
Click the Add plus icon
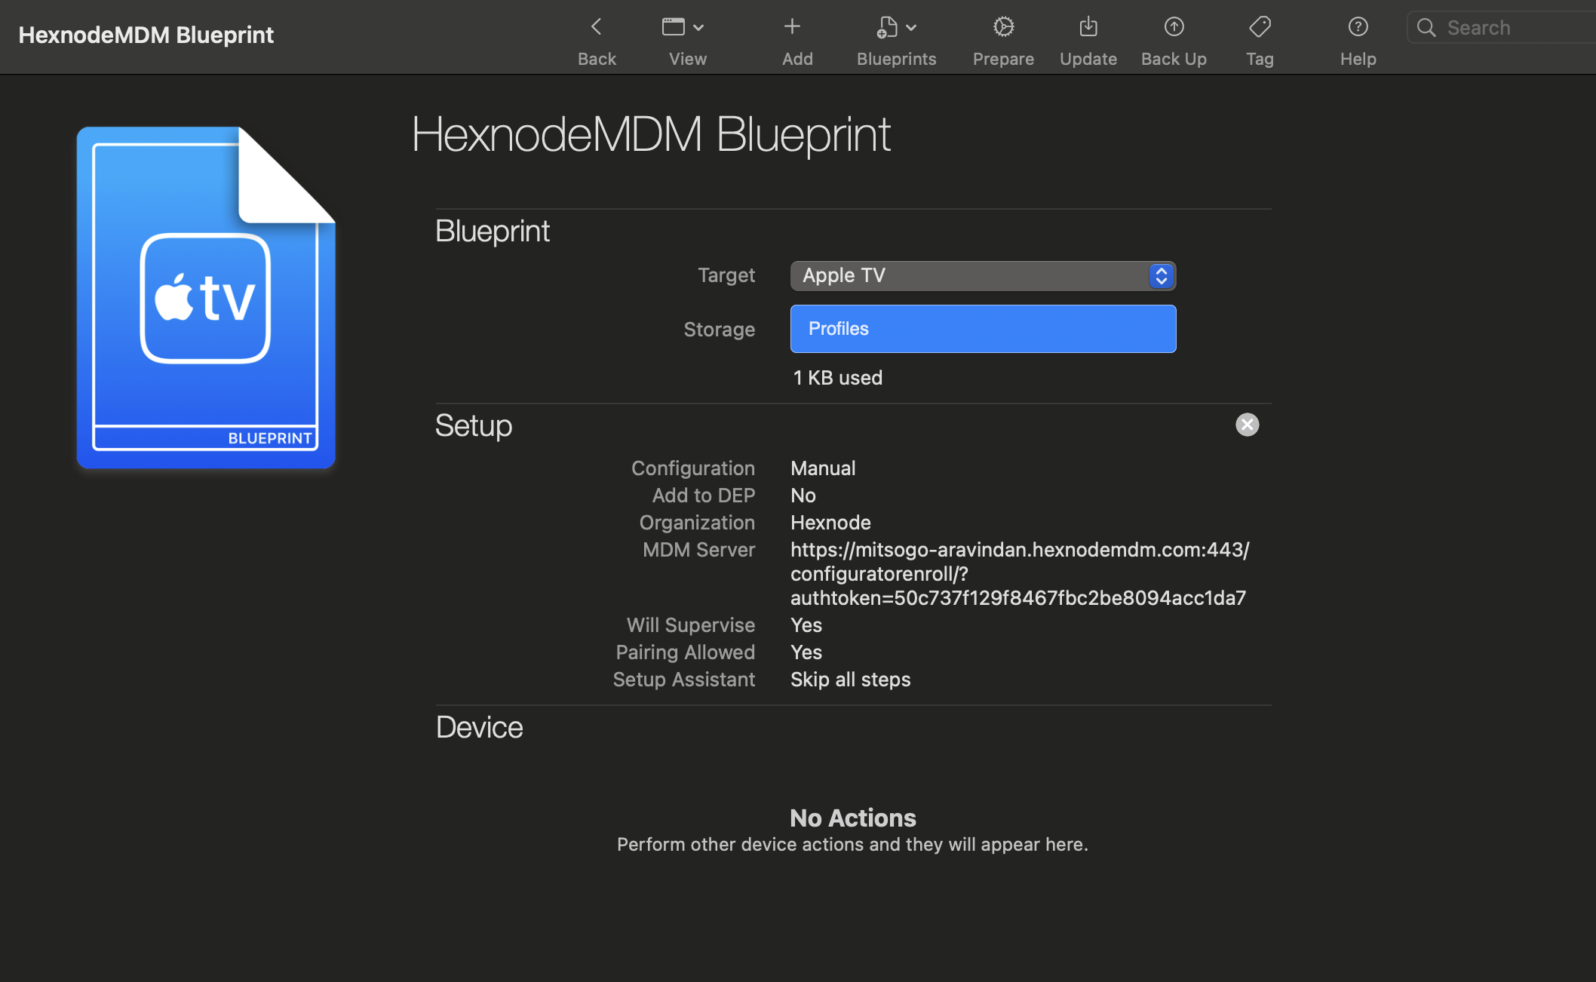(x=792, y=27)
